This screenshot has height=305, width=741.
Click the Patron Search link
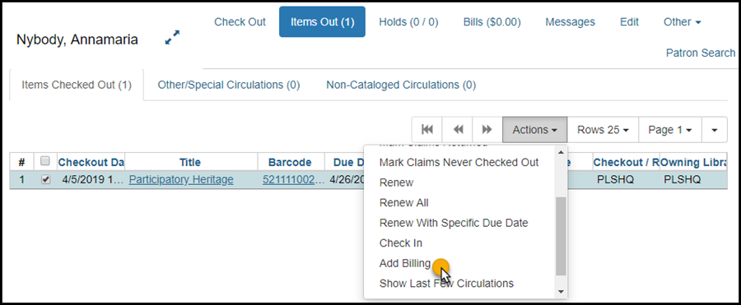(701, 53)
